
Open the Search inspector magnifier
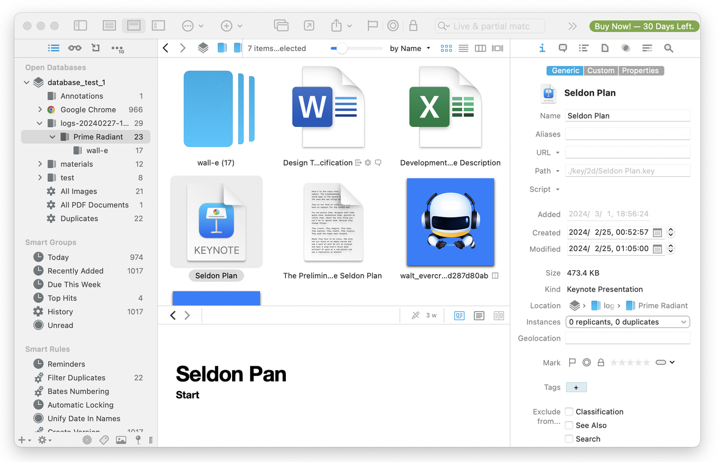pos(668,48)
